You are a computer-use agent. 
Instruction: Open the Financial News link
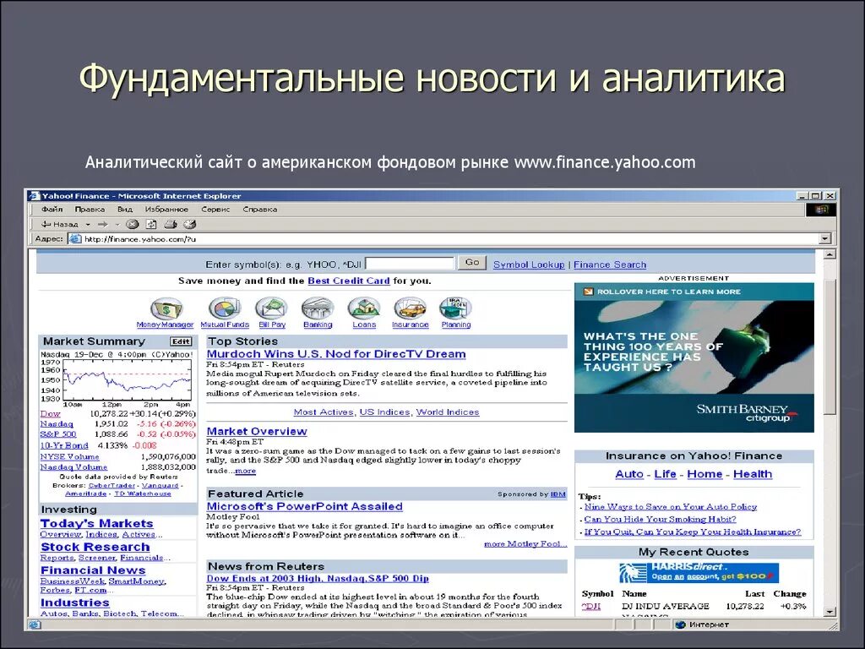tap(93, 570)
